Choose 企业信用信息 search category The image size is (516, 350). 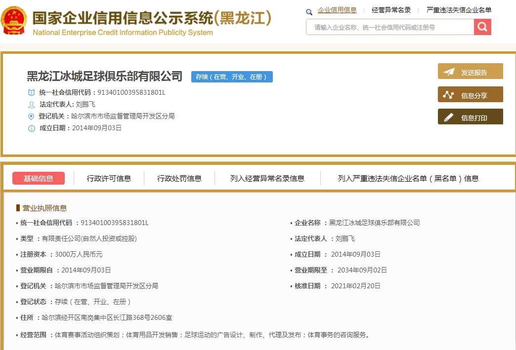coord(337,10)
